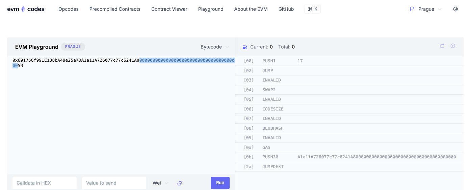Open the Command K search shortcut
Viewport: 466px width, 190px height.
tap(312, 9)
